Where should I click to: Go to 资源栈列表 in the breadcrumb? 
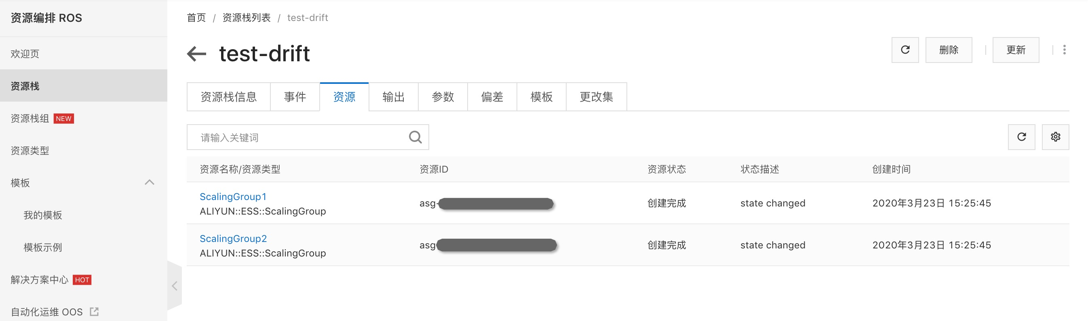[x=246, y=18]
